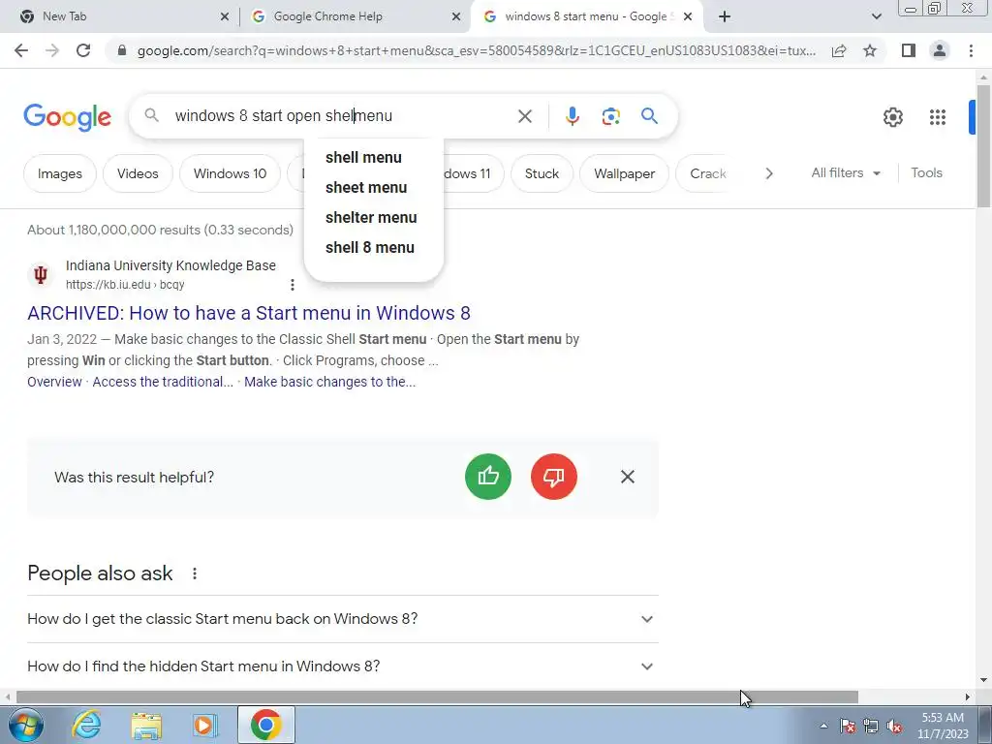Viewport: 992px width, 744px height.
Task: Open more options for Indiana University result
Action: tap(292, 285)
